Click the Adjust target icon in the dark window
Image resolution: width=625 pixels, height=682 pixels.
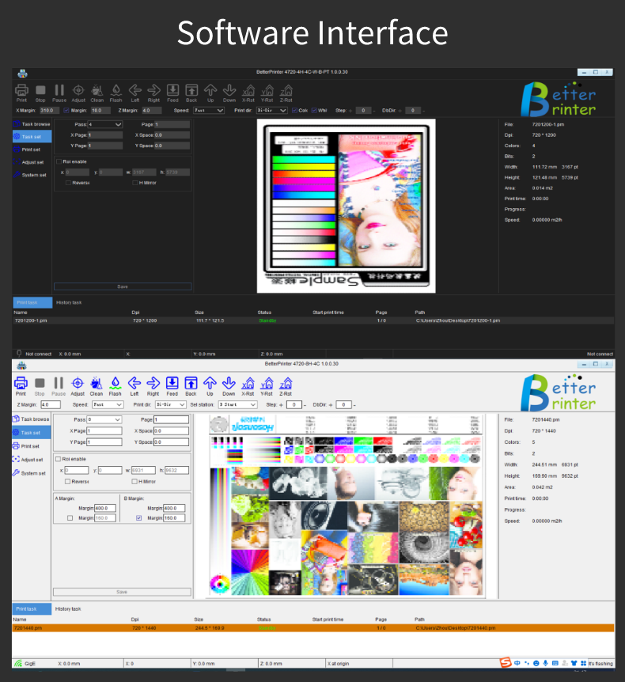[78, 91]
